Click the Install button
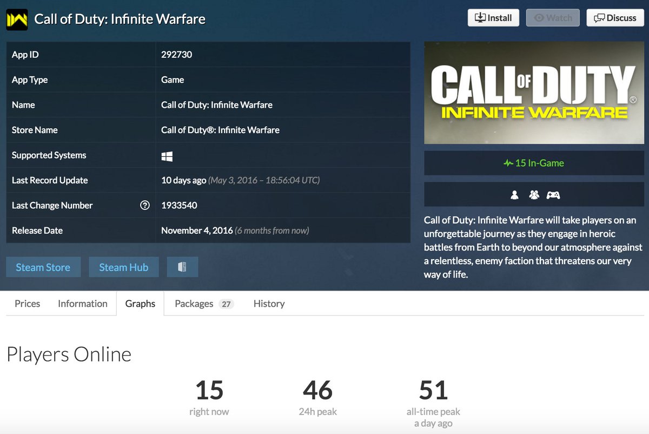This screenshot has height=434, width=649. (493, 18)
